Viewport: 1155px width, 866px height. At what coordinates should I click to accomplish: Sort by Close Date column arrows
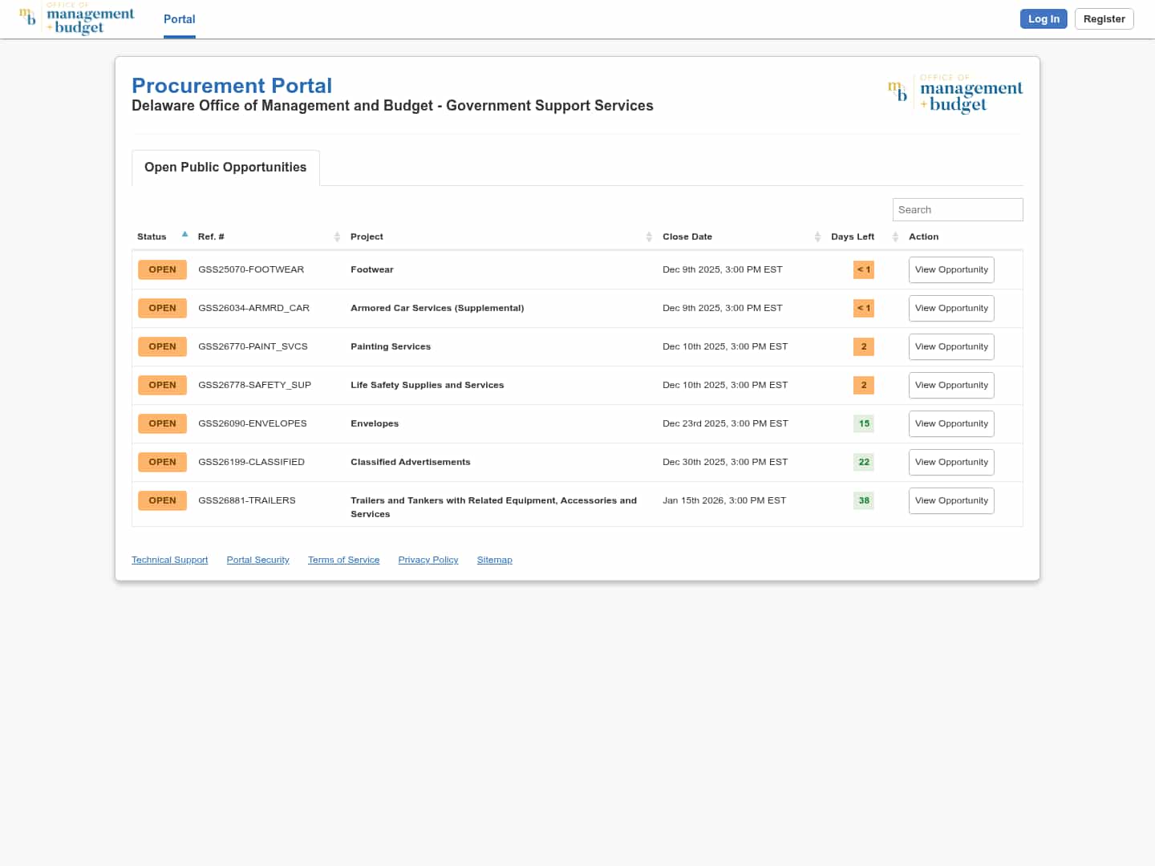click(817, 237)
